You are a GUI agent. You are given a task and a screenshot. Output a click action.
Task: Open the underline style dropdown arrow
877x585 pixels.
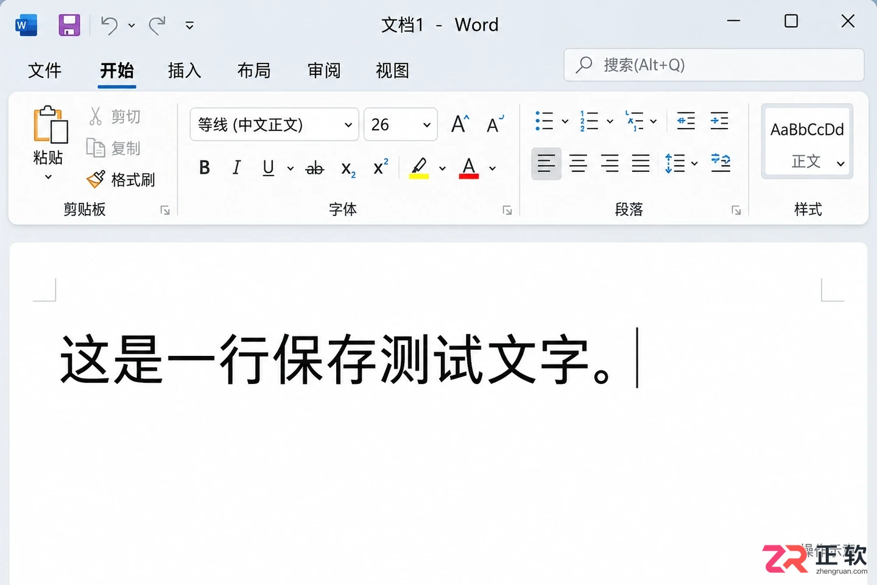click(x=291, y=169)
